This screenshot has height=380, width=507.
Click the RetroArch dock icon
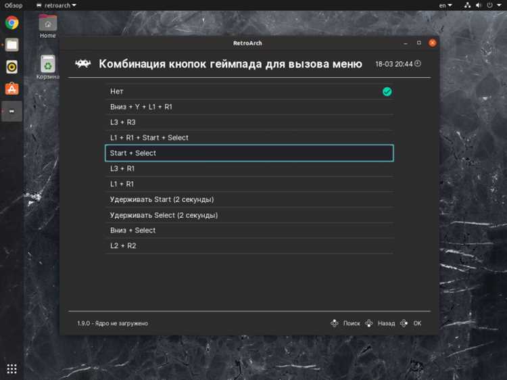pos(12,112)
